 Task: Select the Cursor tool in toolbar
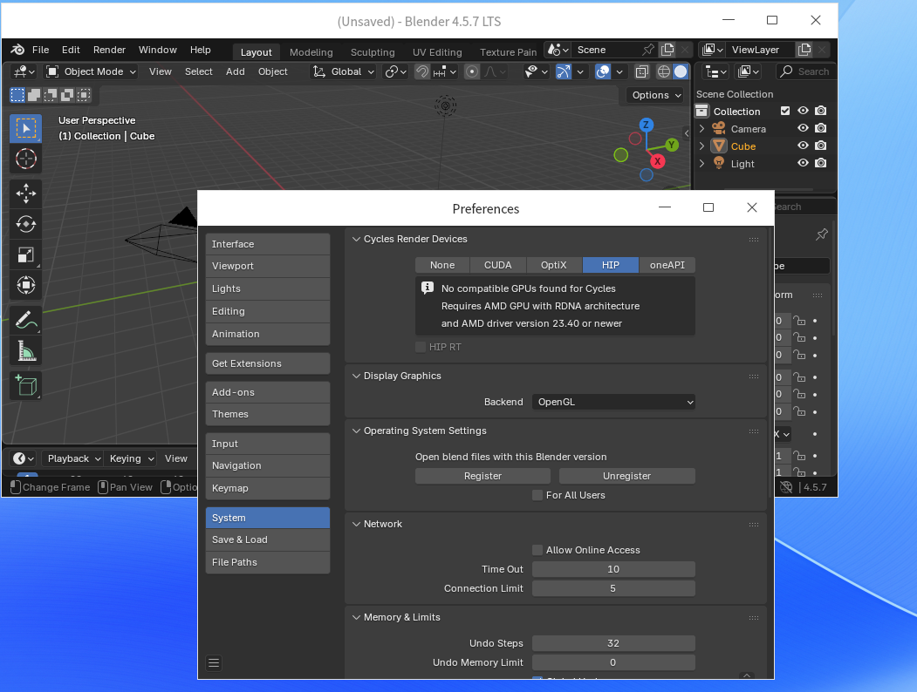click(25, 159)
